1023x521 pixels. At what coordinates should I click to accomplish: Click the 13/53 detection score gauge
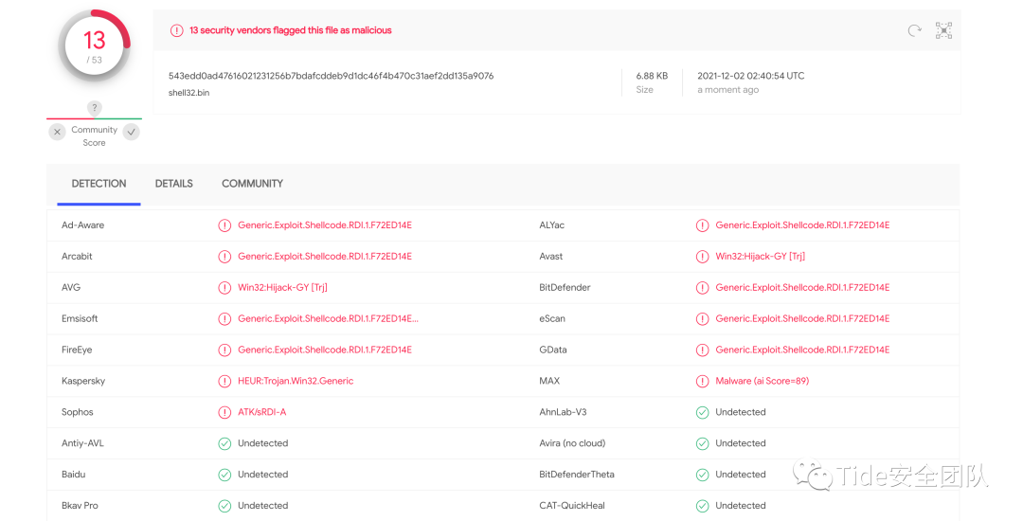(x=95, y=46)
